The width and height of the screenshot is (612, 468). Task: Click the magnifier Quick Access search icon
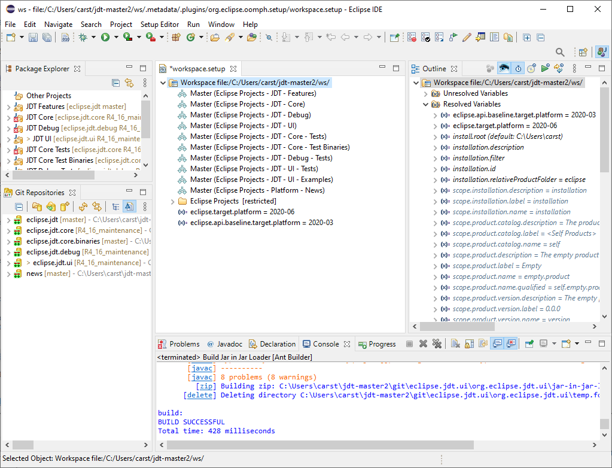[x=560, y=52]
